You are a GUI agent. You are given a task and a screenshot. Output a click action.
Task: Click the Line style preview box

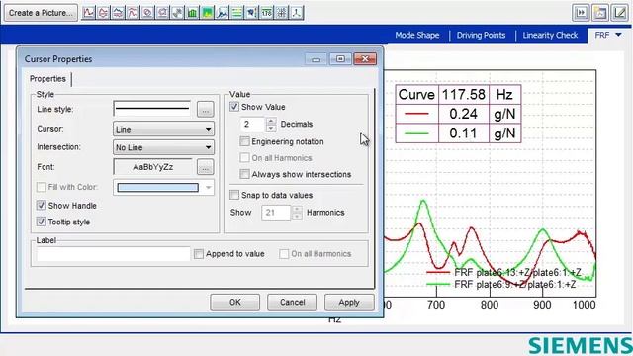point(151,108)
